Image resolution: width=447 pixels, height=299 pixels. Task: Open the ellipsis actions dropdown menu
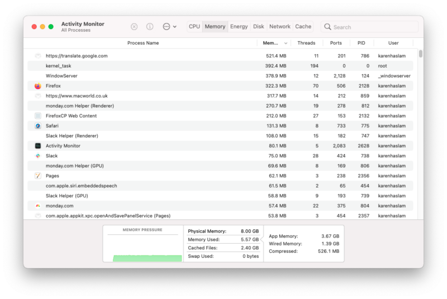pyautogui.click(x=169, y=27)
